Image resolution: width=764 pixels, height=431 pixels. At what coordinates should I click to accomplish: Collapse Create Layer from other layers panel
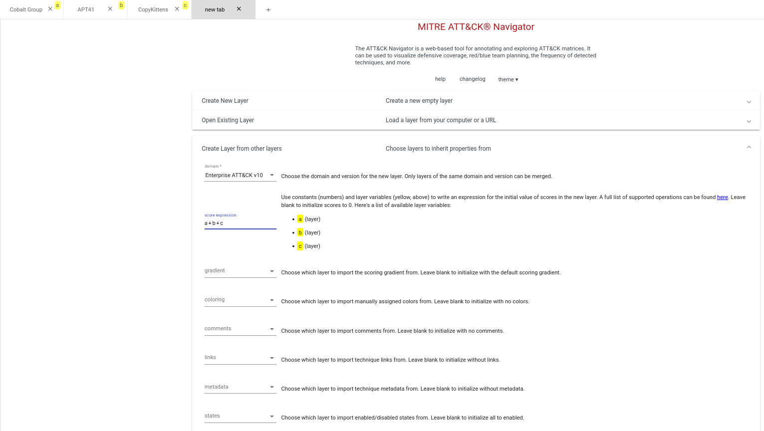coord(476,149)
